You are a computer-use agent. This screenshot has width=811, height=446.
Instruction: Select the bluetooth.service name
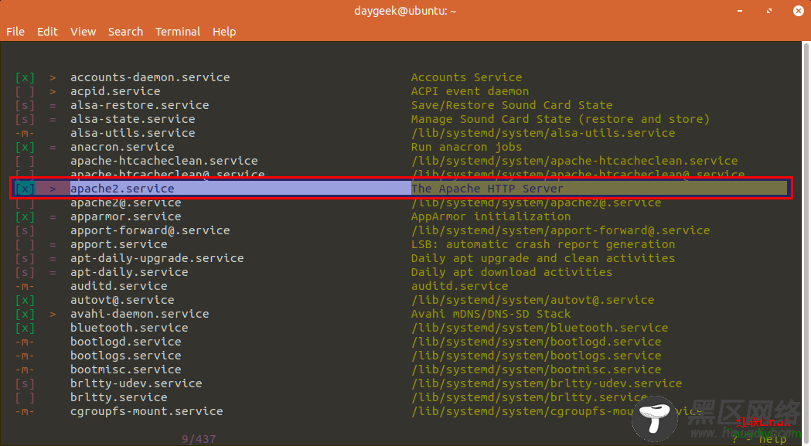[129, 328]
